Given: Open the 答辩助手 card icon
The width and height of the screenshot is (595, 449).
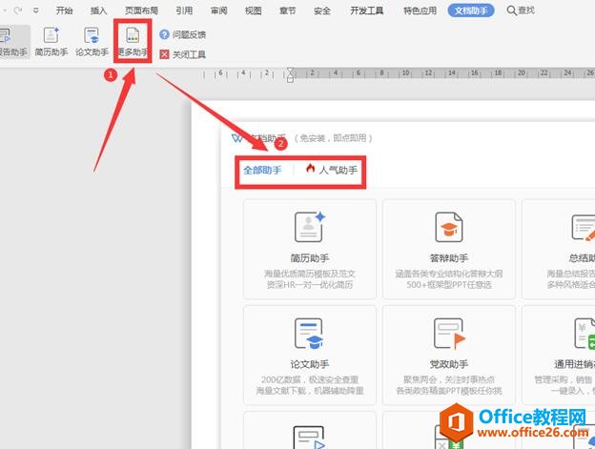Looking at the screenshot, I should tap(449, 227).
